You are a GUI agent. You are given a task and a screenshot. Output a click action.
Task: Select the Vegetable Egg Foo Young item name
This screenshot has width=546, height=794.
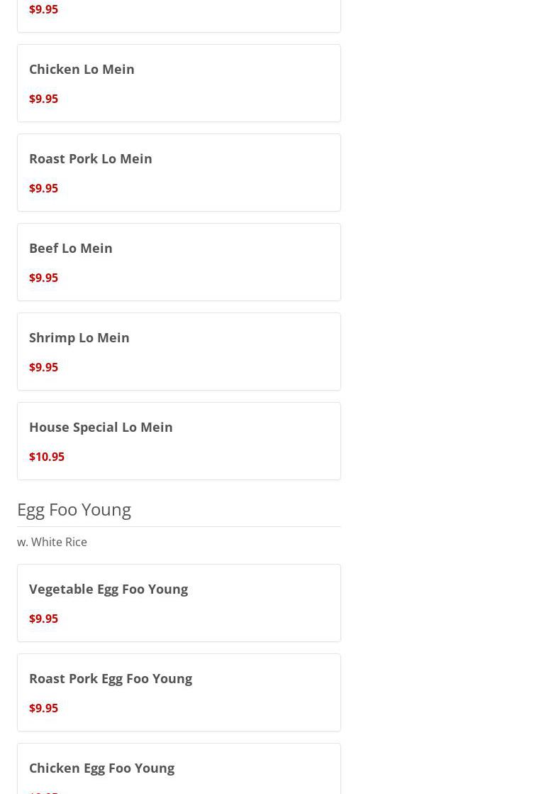pos(108,589)
